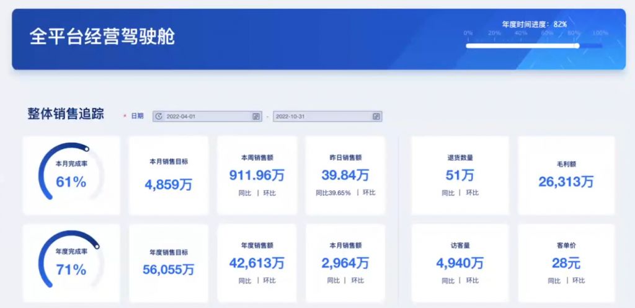635x308 pixels.
Task: Click the 4,859万 monthly sales target value
Action: [x=169, y=185]
